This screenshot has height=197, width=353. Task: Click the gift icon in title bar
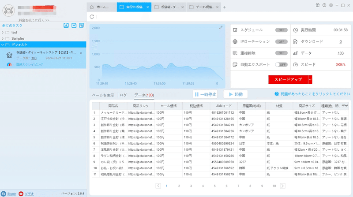click(x=318, y=5)
